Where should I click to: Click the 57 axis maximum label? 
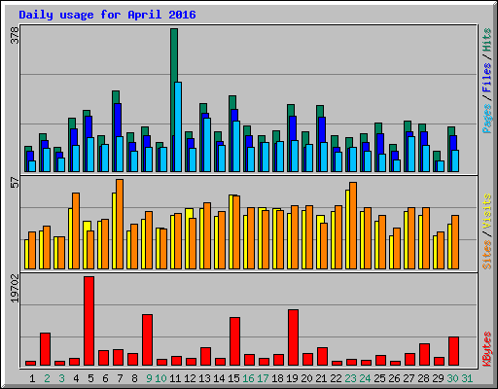tap(15, 183)
